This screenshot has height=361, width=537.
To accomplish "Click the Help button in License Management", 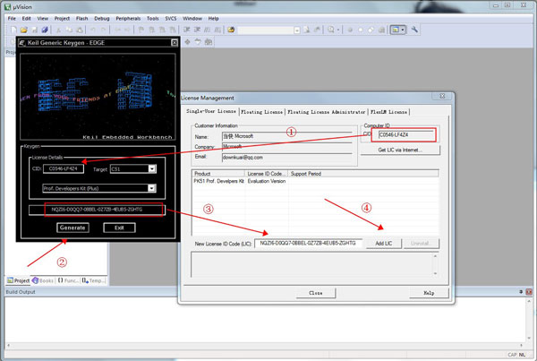I will tap(429, 292).
